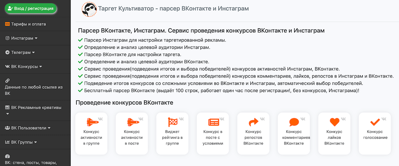Click the Instagram logo icon in sidebar
This screenshot has height=166, width=399.
(7, 38)
